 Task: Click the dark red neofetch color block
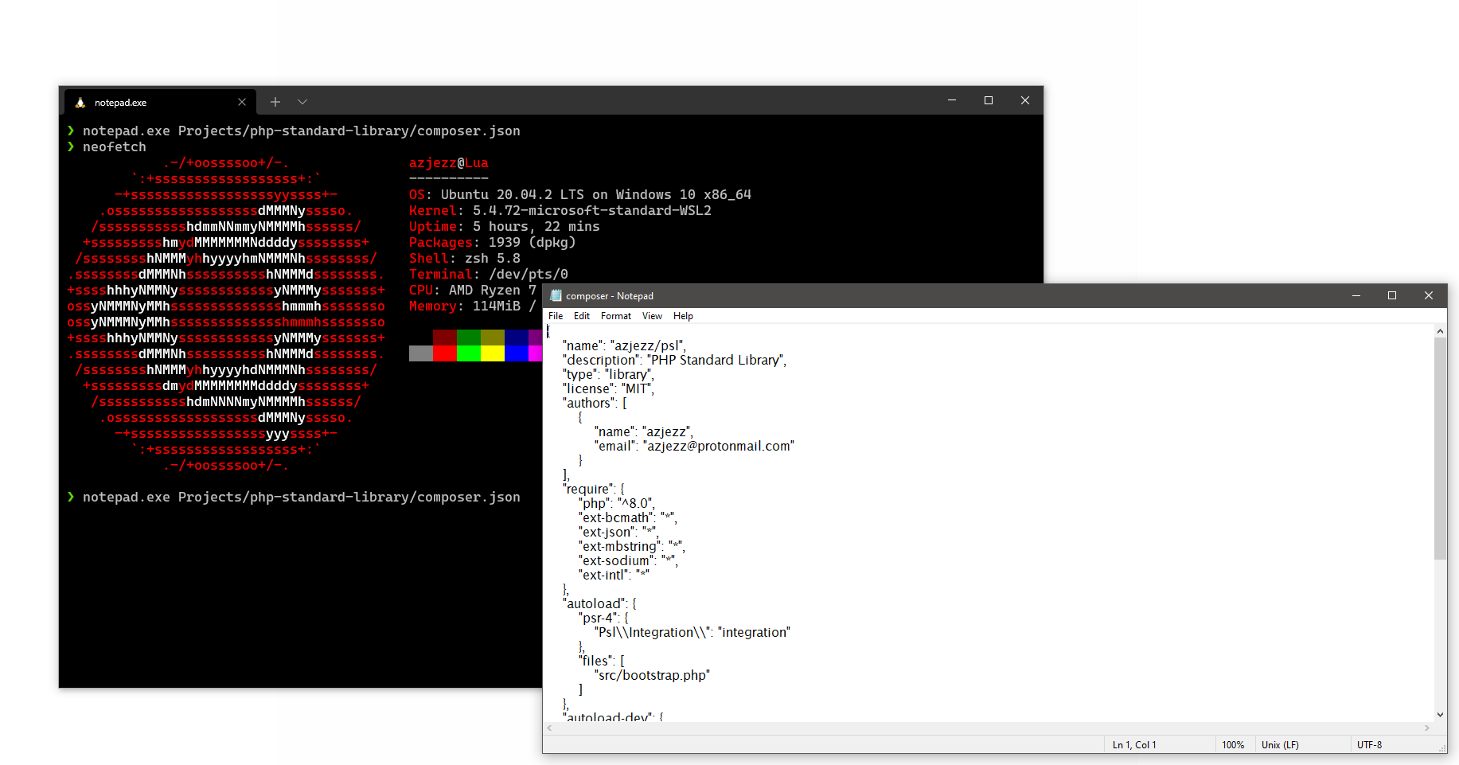(445, 338)
